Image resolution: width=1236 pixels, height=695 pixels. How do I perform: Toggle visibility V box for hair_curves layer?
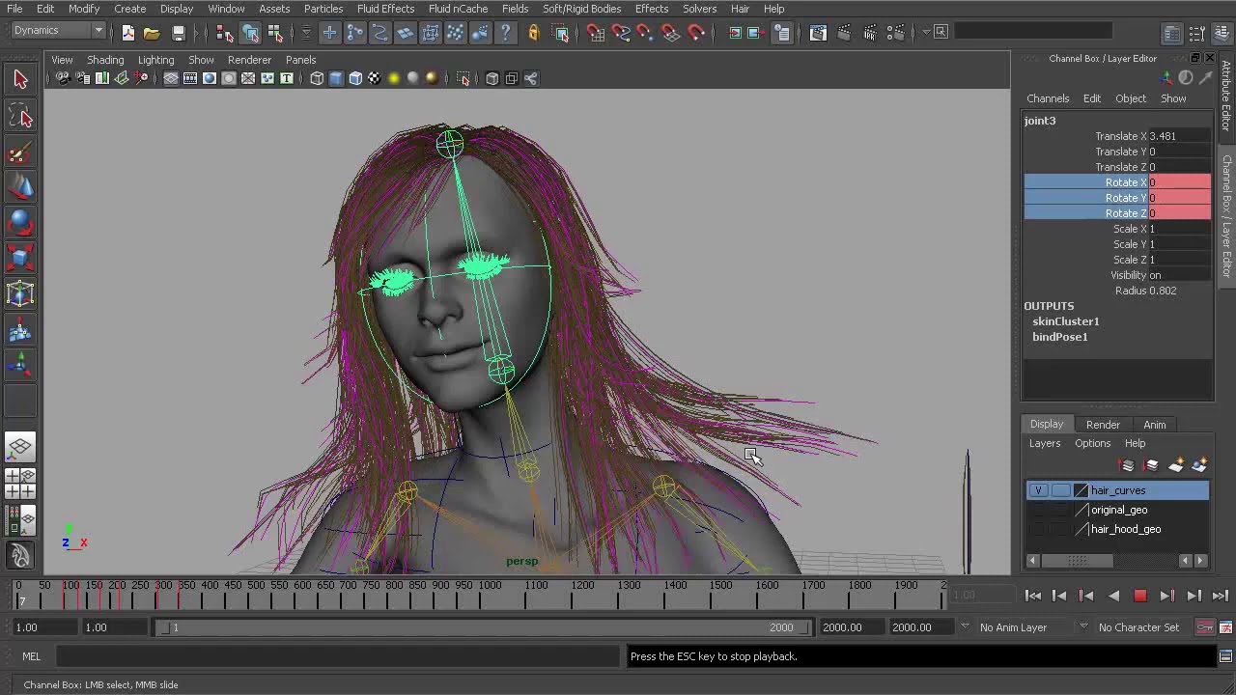click(x=1038, y=490)
